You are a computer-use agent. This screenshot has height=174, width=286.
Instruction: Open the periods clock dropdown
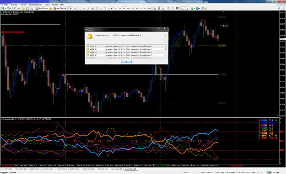[x=198, y=8]
